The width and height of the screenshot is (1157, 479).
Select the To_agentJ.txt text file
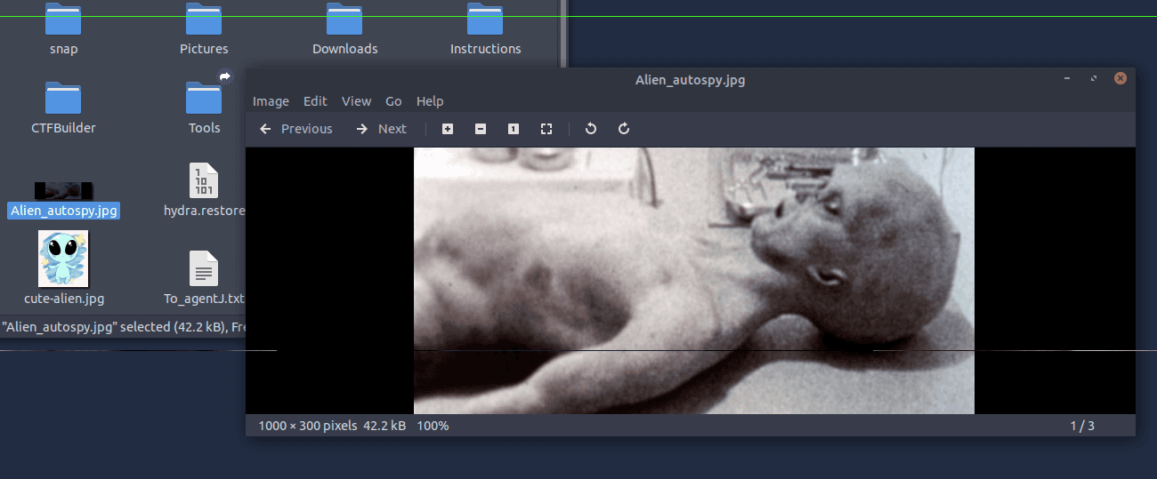click(204, 268)
